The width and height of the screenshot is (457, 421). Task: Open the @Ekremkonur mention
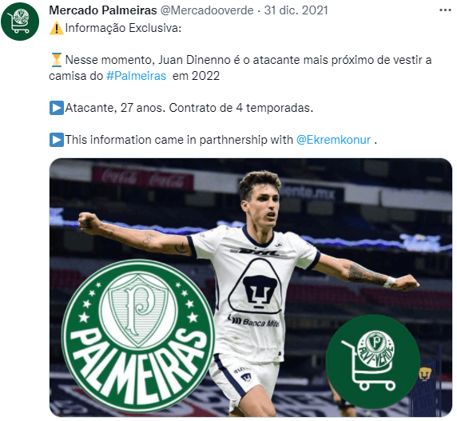pos(333,140)
